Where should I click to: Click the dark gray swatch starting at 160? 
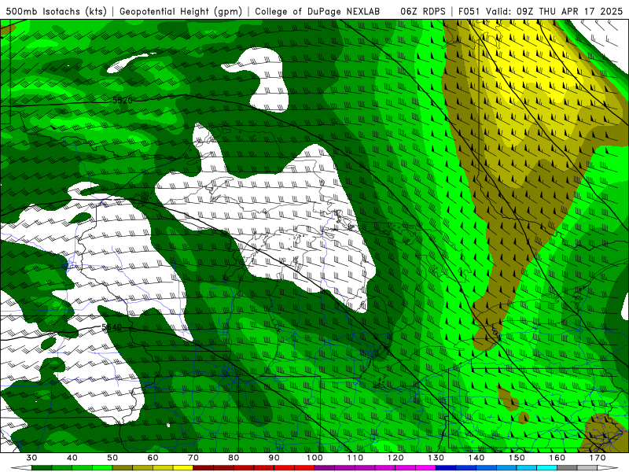[x=567, y=468]
